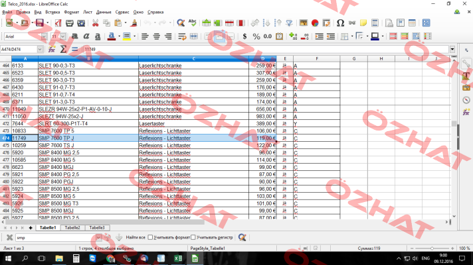Insert special character Omega

[340, 23]
